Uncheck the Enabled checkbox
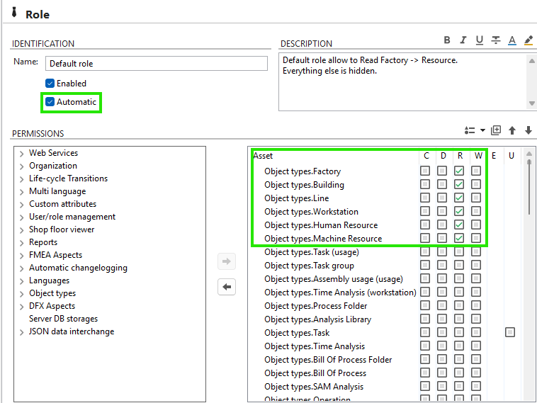This screenshot has height=403, width=537. tap(50, 84)
